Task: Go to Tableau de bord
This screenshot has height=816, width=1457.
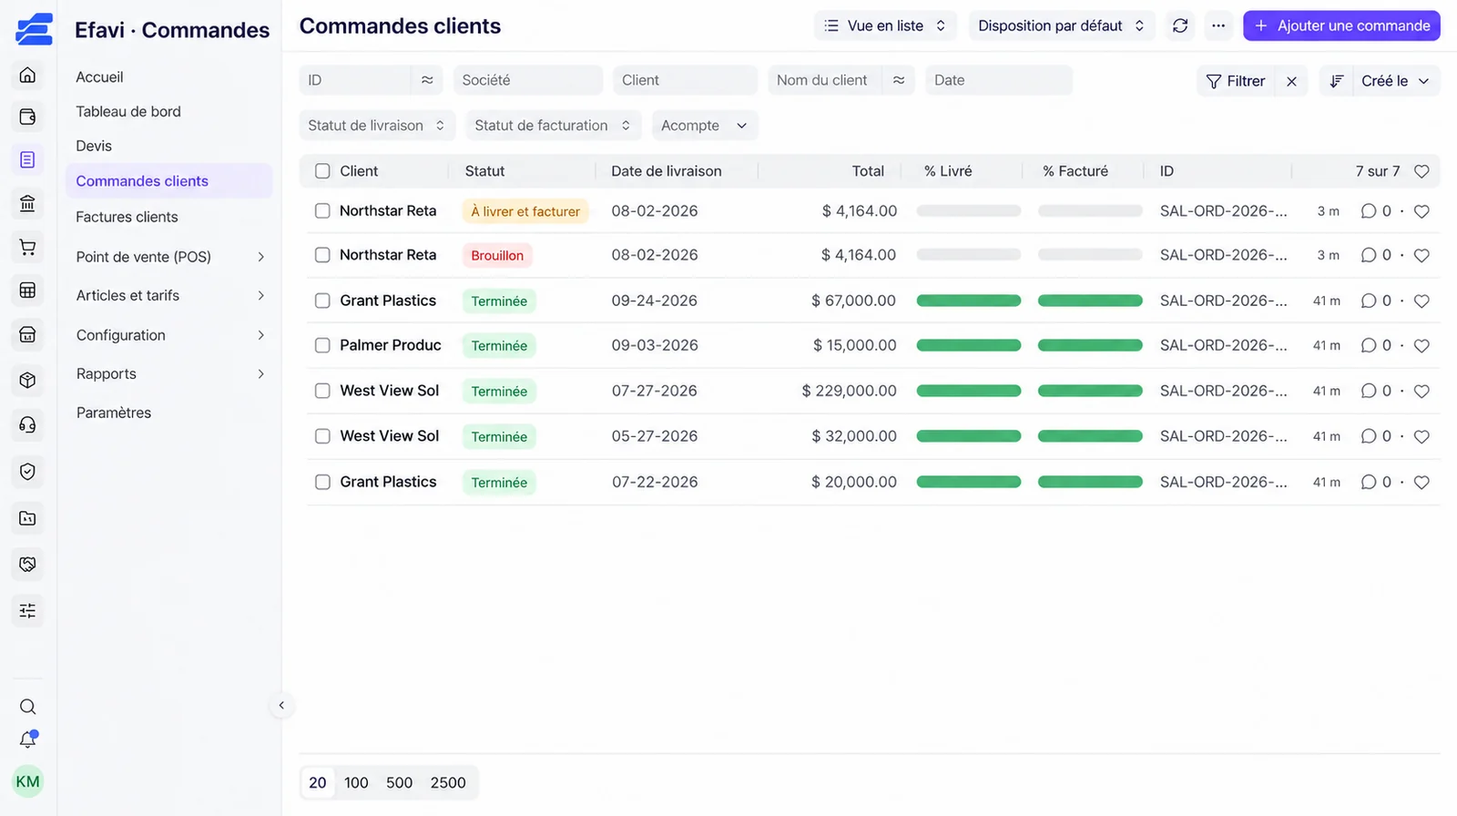Action: [128, 111]
